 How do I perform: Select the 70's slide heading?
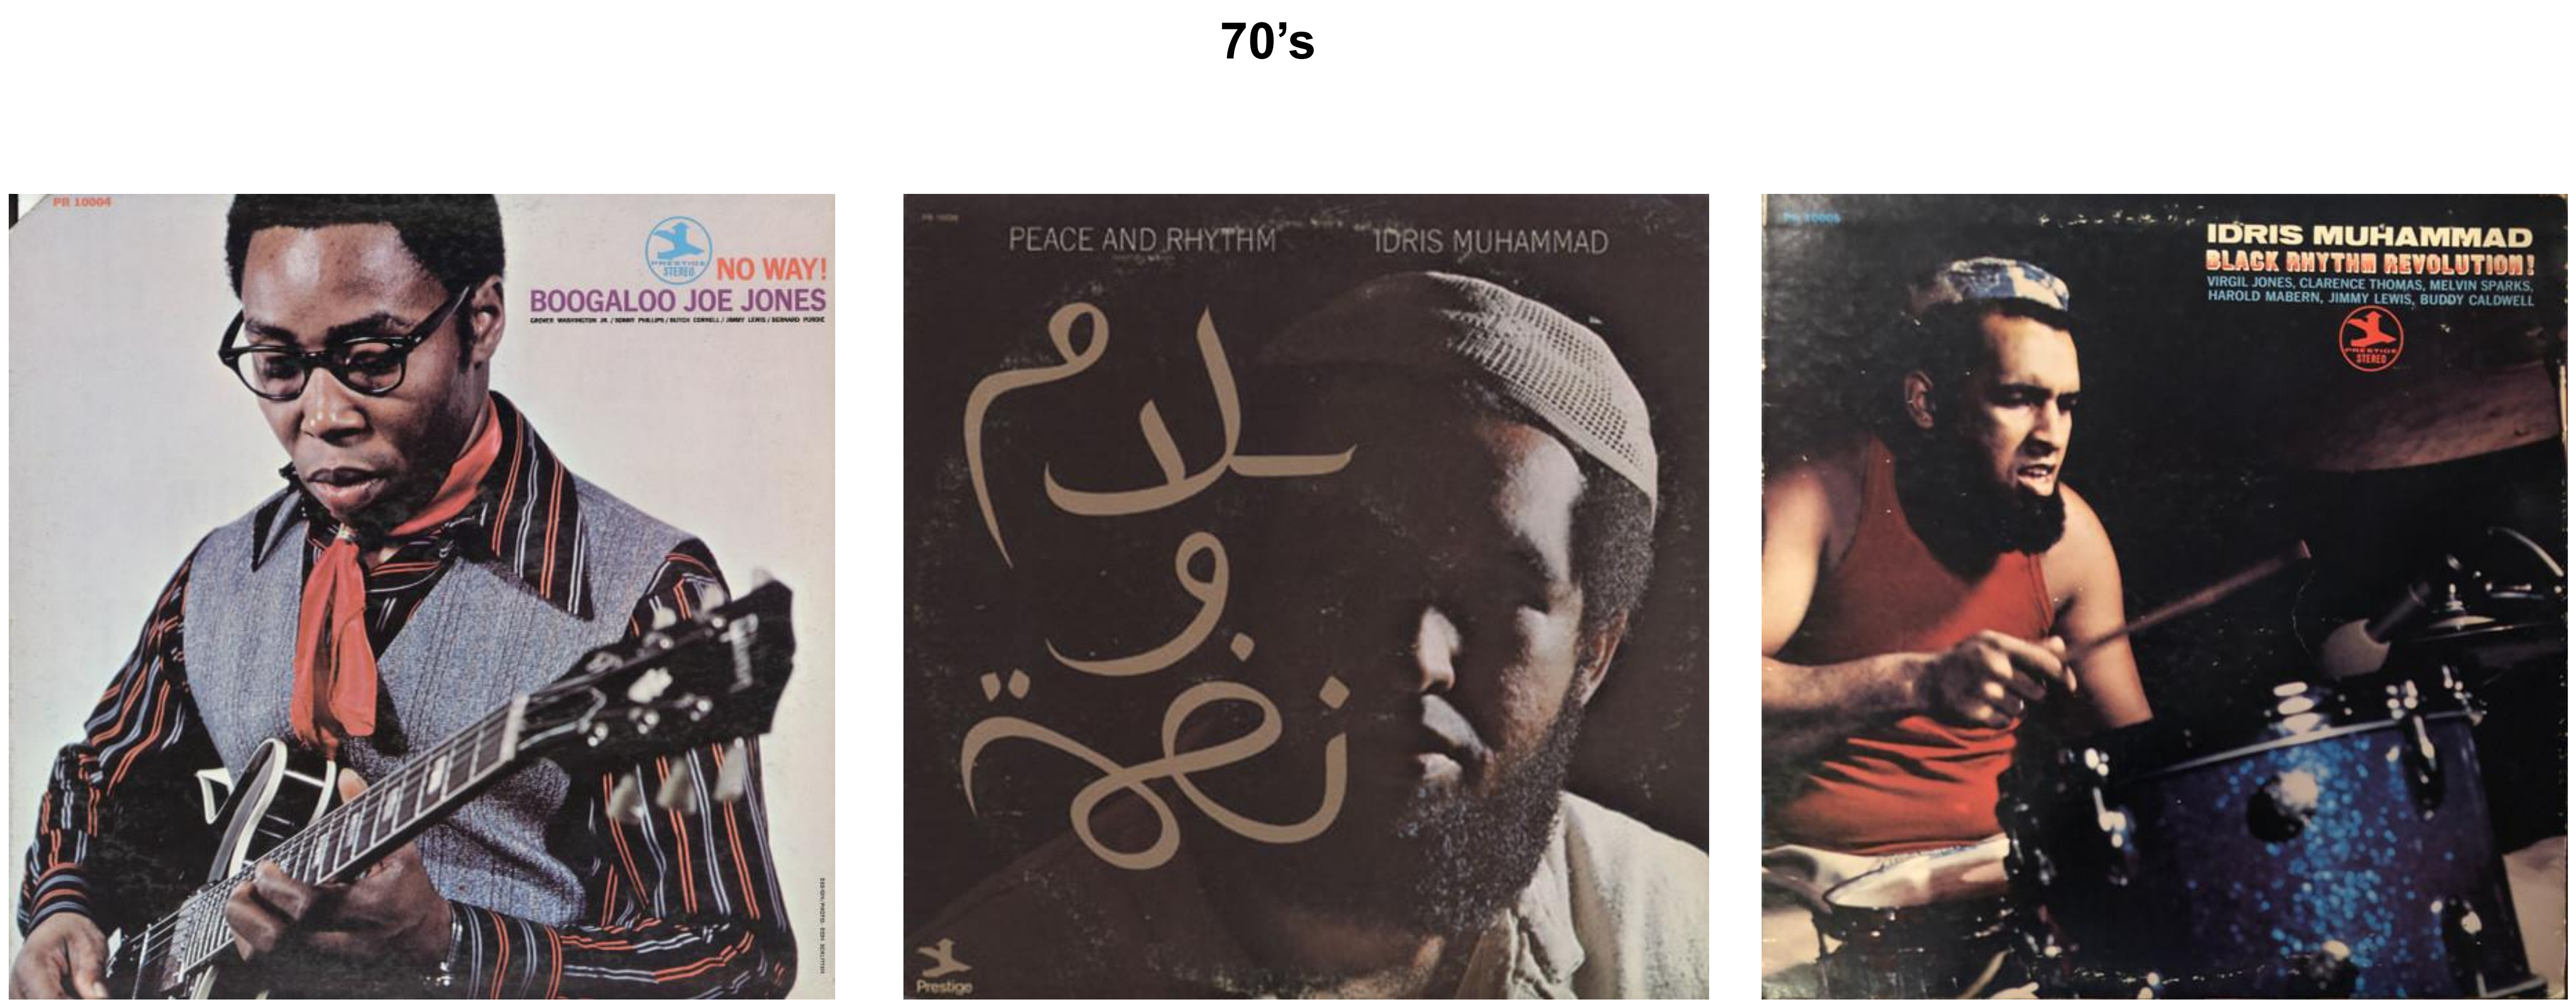pyautogui.click(x=1267, y=42)
